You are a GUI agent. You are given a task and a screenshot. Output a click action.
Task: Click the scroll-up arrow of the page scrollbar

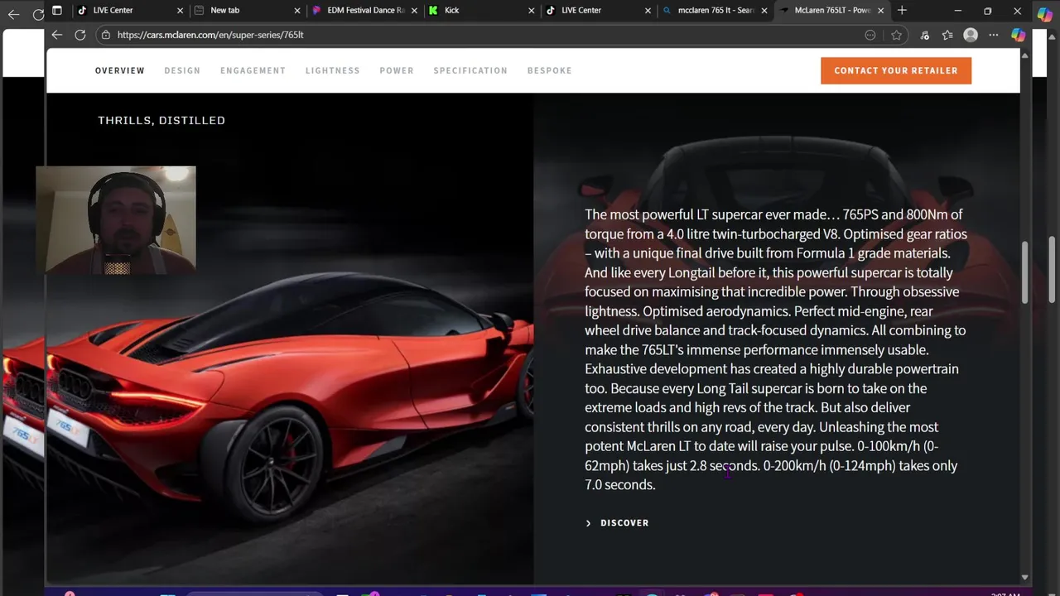click(1024, 55)
